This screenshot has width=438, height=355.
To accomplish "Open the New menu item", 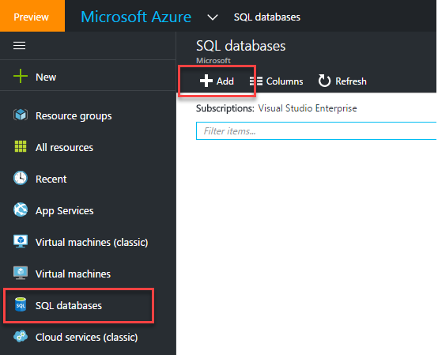I will [x=46, y=77].
